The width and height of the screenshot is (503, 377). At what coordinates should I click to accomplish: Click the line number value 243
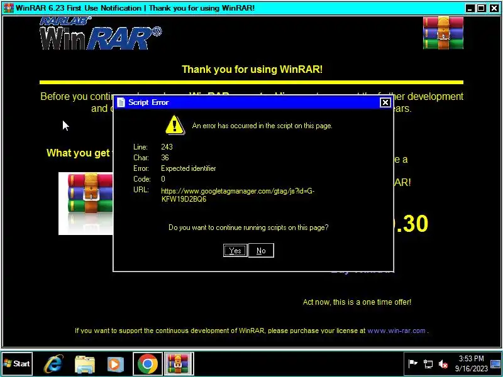tap(167, 147)
